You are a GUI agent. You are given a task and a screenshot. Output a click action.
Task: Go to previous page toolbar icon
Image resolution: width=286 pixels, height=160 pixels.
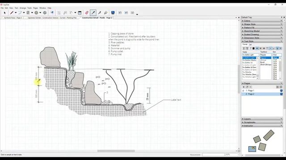(126, 13)
